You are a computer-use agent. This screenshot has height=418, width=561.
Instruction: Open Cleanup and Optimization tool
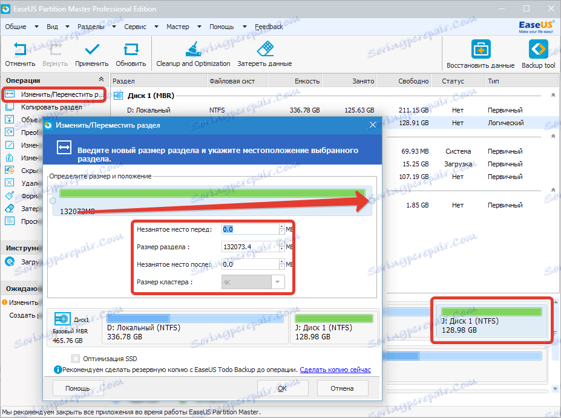click(x=193, y=54)
